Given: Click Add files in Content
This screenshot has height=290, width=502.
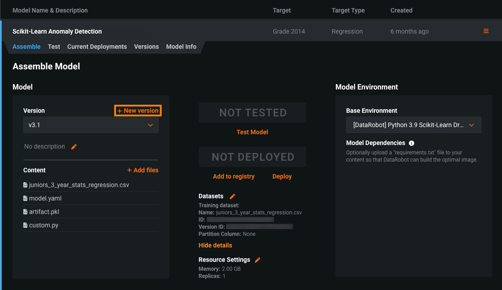Looking at the screenshot, I should pos(142,170).
